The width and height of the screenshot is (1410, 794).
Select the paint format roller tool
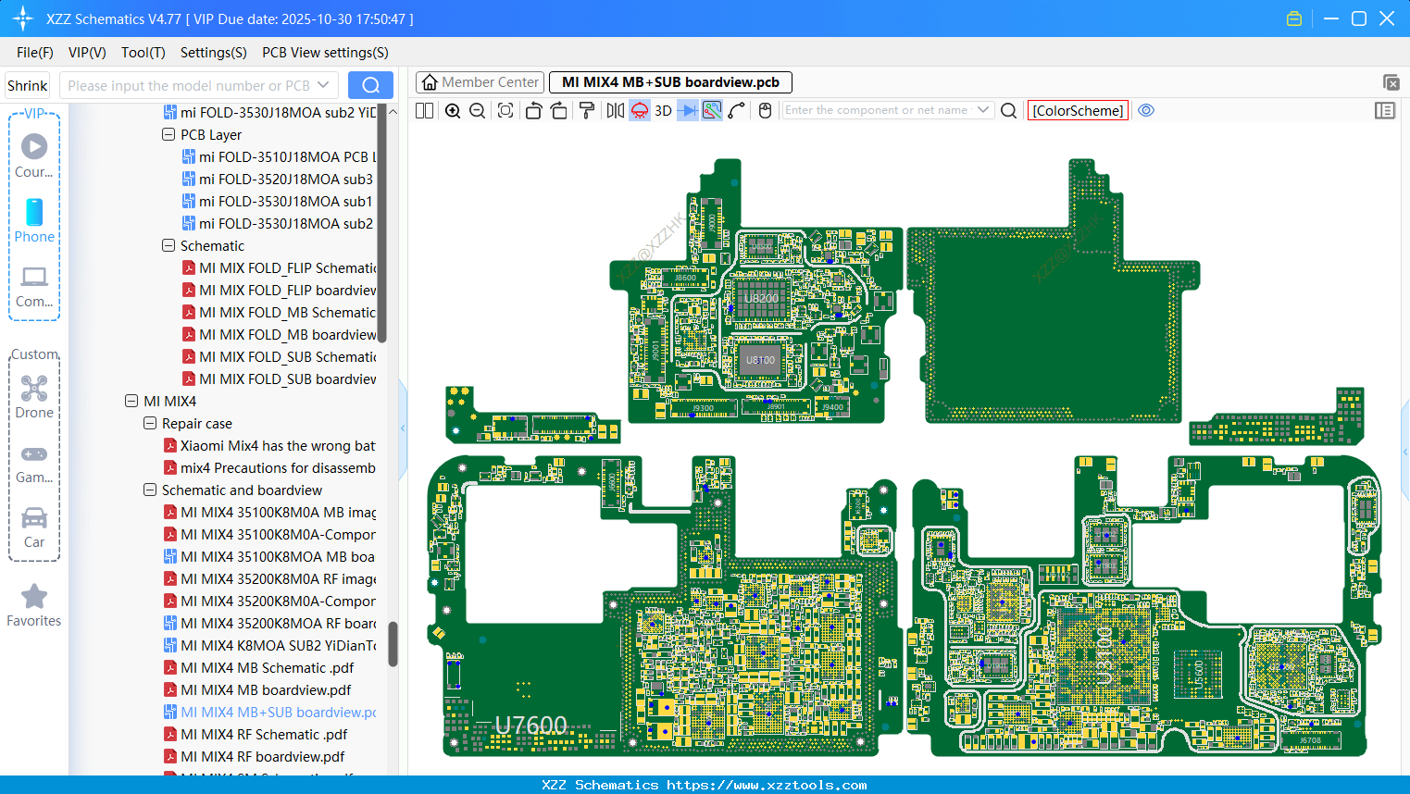coord(586,111)
